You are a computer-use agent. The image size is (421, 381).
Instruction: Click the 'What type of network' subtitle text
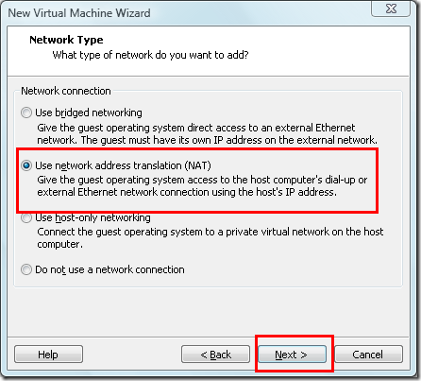pyautogui.click(x=150, y=55)
